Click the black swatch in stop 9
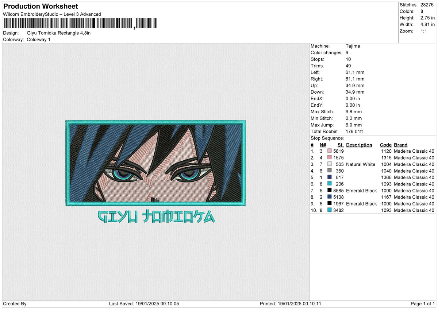Viewport: 438px width, 309px height. pos(330,204)
